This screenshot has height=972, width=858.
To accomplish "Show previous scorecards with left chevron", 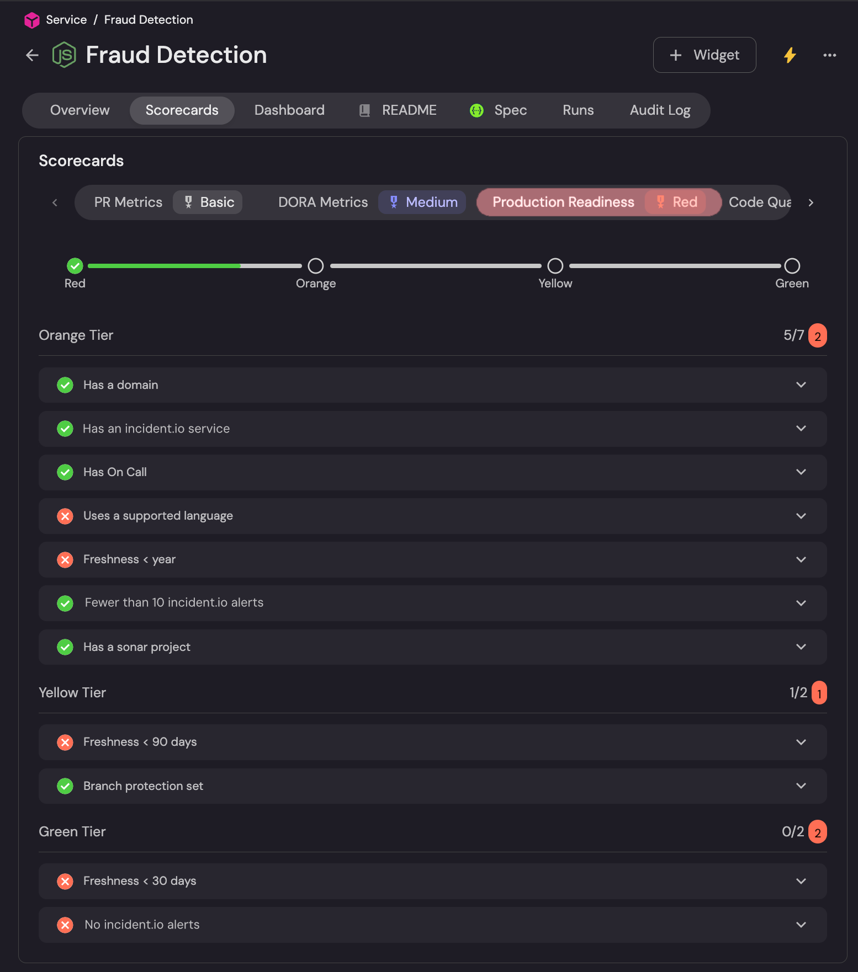I will [55, 202].
